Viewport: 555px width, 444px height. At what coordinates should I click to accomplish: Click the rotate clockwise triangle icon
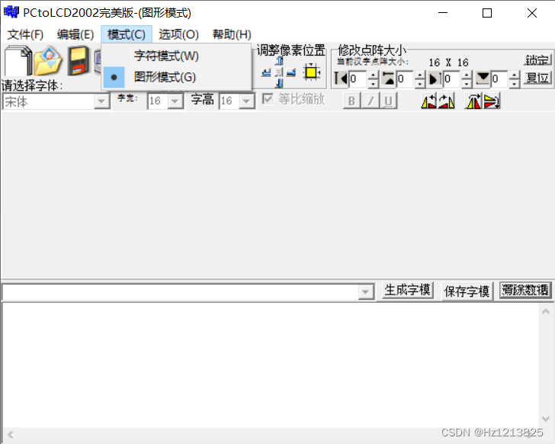coord(446,101)
